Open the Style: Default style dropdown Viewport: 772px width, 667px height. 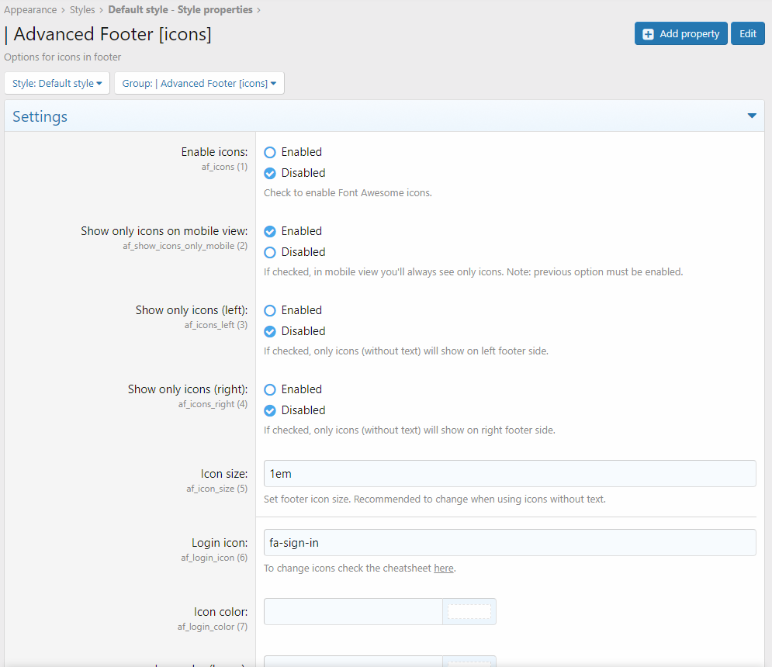(57, 83)
